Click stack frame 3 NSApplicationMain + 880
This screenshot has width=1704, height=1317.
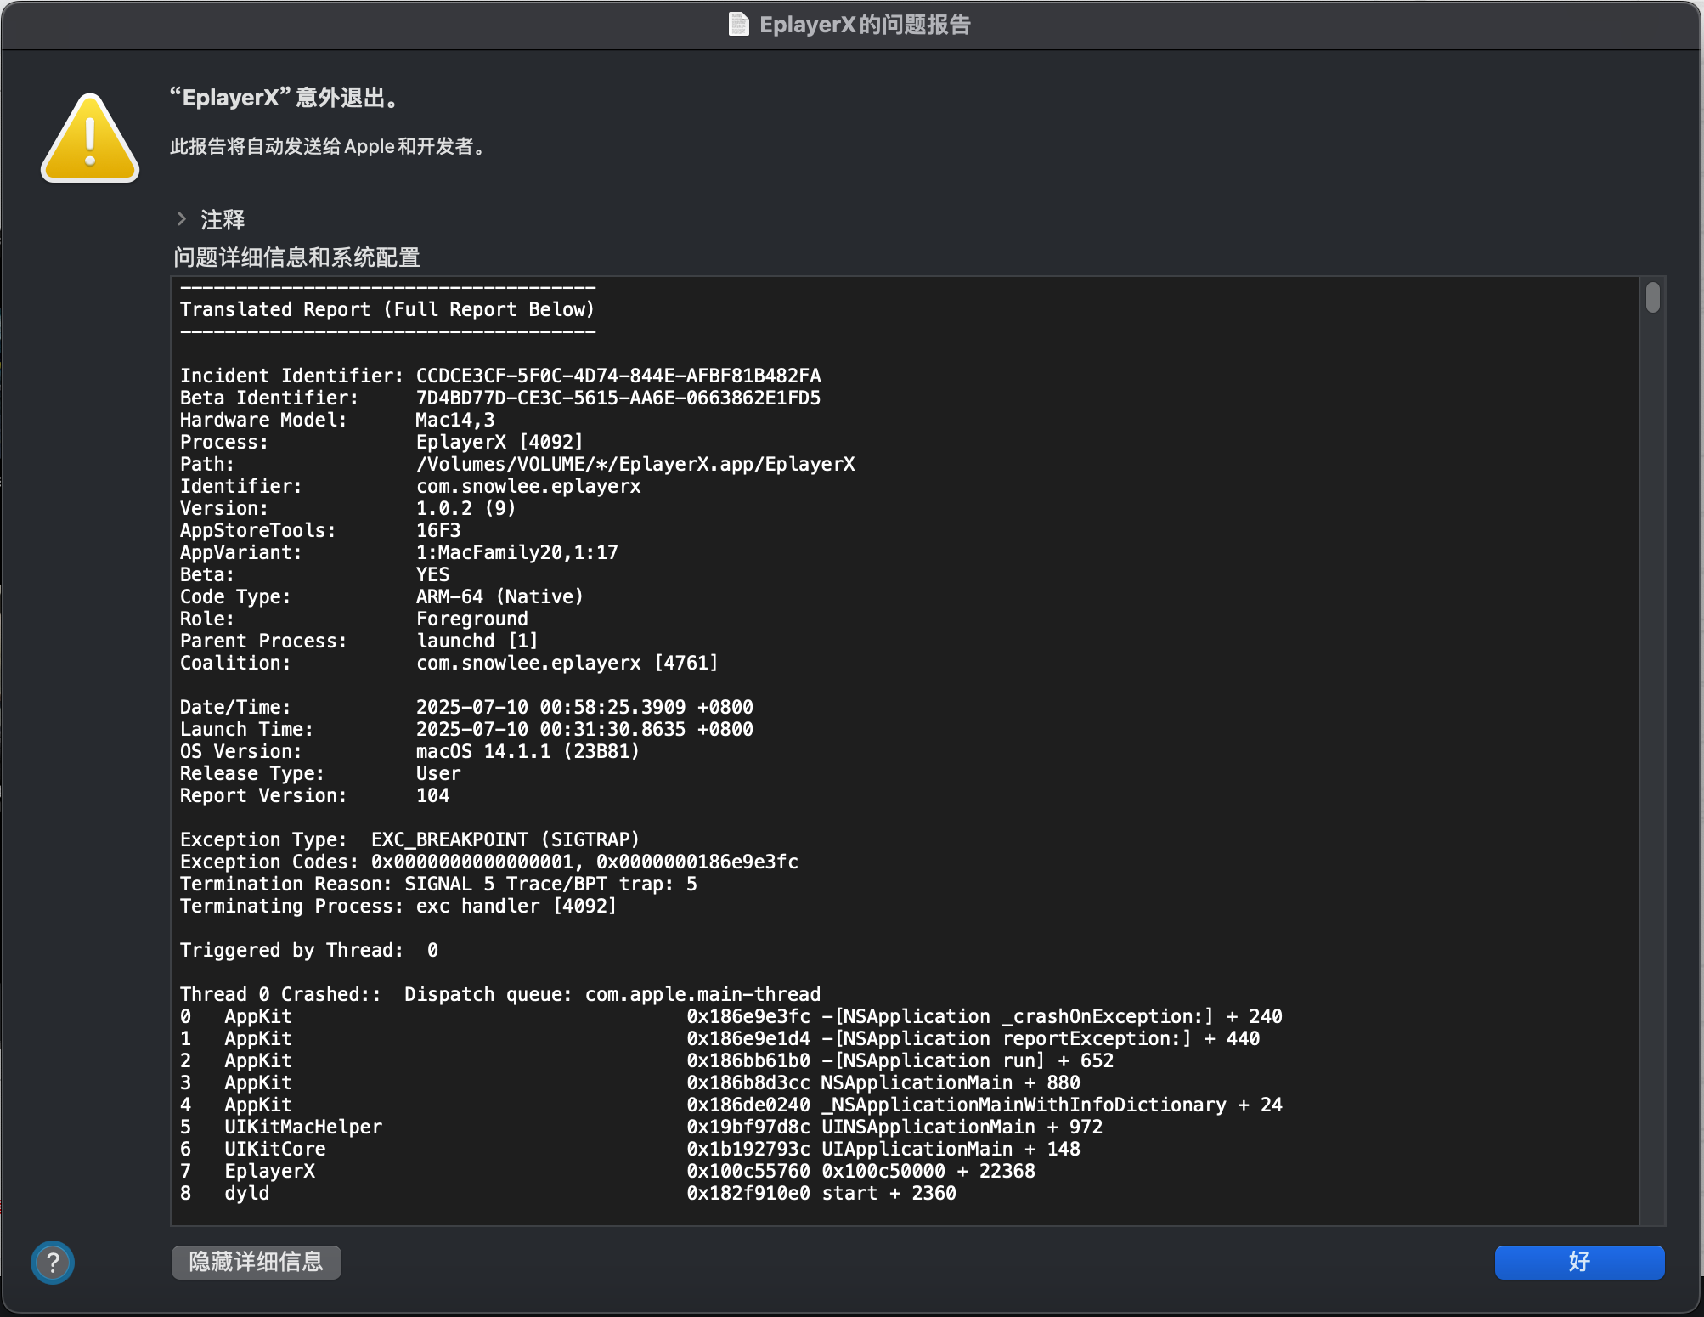[629, 1082]
